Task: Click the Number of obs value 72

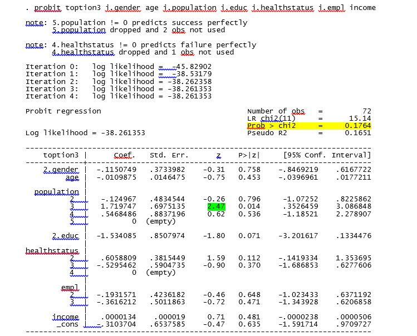Action: [x=366, y=111]
